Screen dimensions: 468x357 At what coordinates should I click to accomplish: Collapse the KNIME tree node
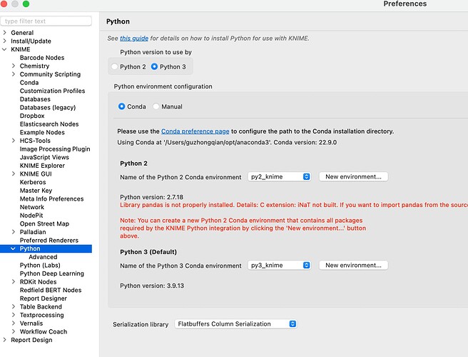click(6, 50)
